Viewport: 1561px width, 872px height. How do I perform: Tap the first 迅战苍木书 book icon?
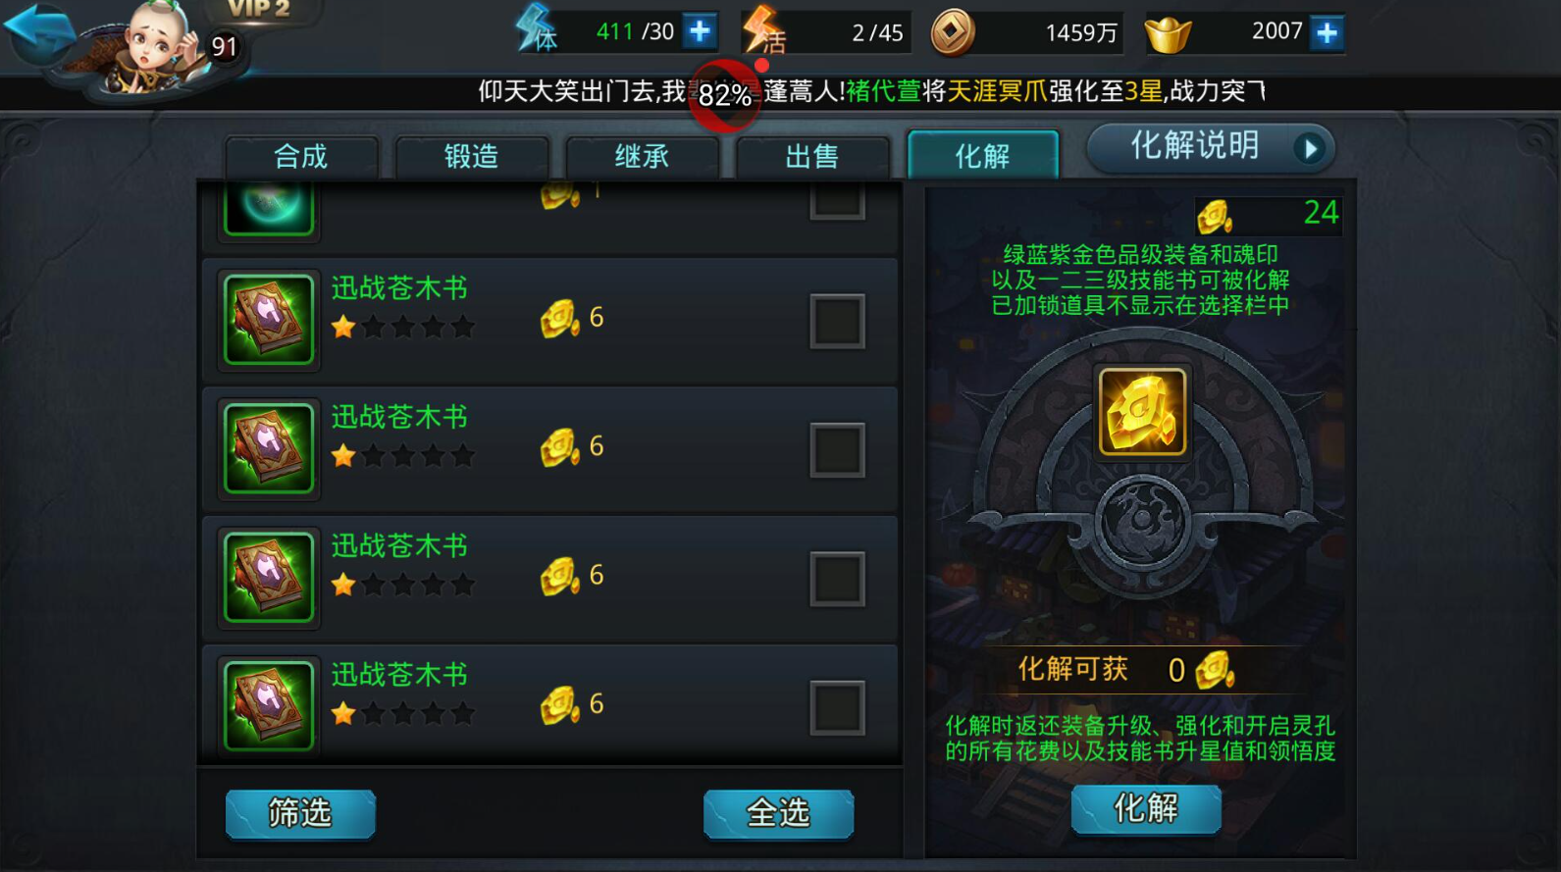click(269, 319)
